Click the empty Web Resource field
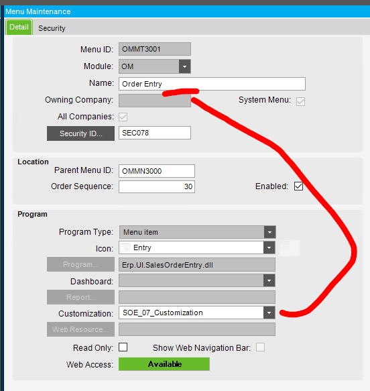 tap(197, 329)
